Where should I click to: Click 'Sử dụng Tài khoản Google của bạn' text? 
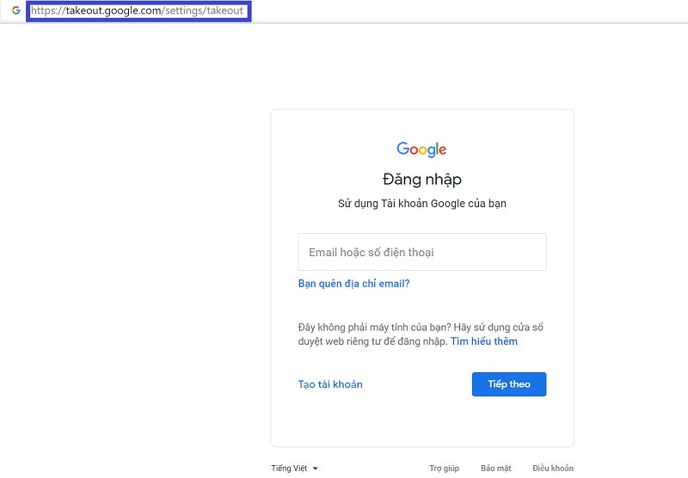422,204
